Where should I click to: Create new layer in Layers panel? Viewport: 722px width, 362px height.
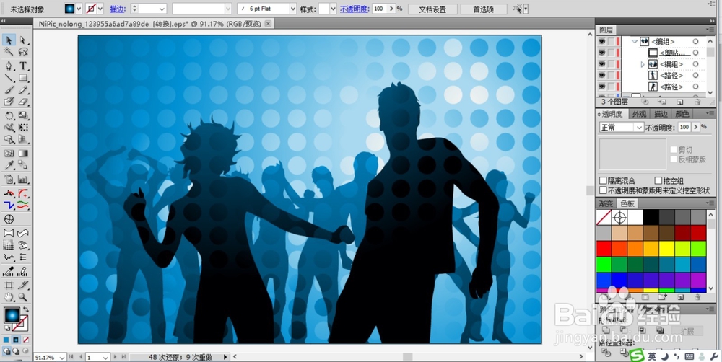coord(680,102)
